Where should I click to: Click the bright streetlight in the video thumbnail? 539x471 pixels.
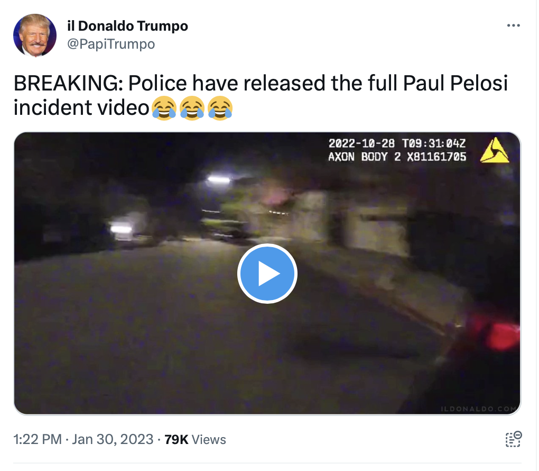(219, 179)
